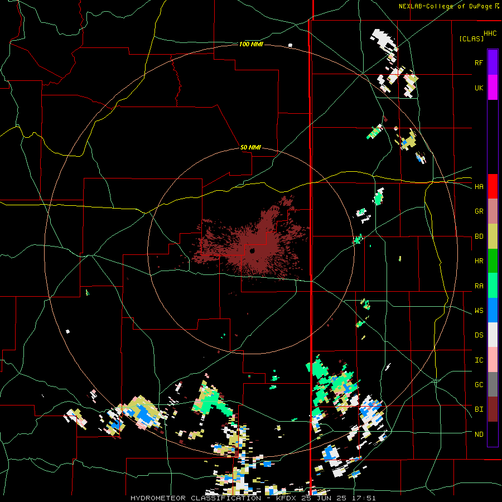Click the UK magenta legend swatch
The width and height of the screenshot is (502, 502).
click(493, 87)
